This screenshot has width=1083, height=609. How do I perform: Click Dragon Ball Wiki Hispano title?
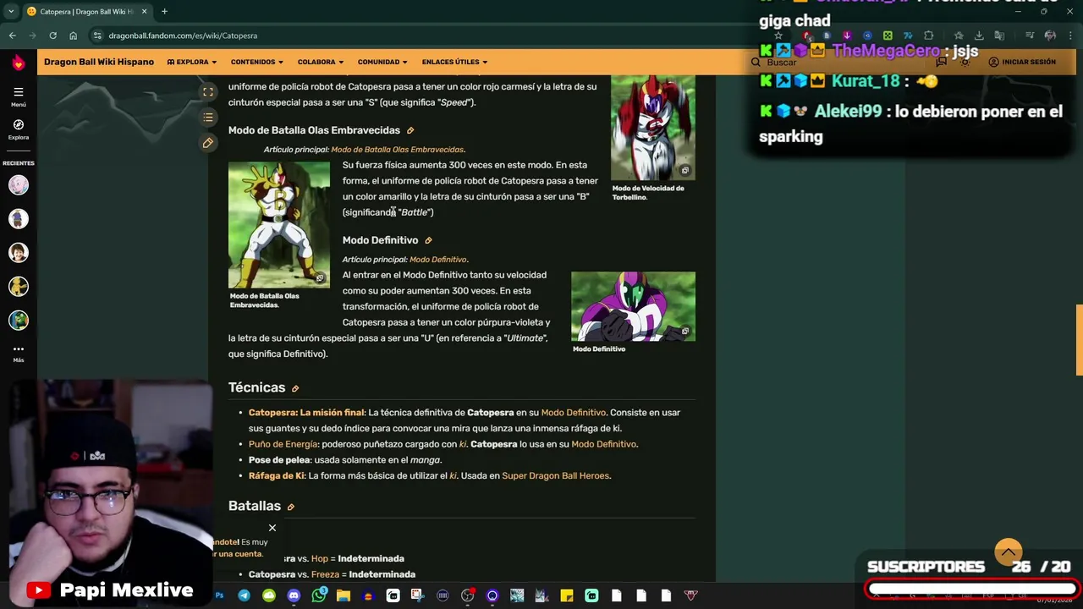(99, 62)
